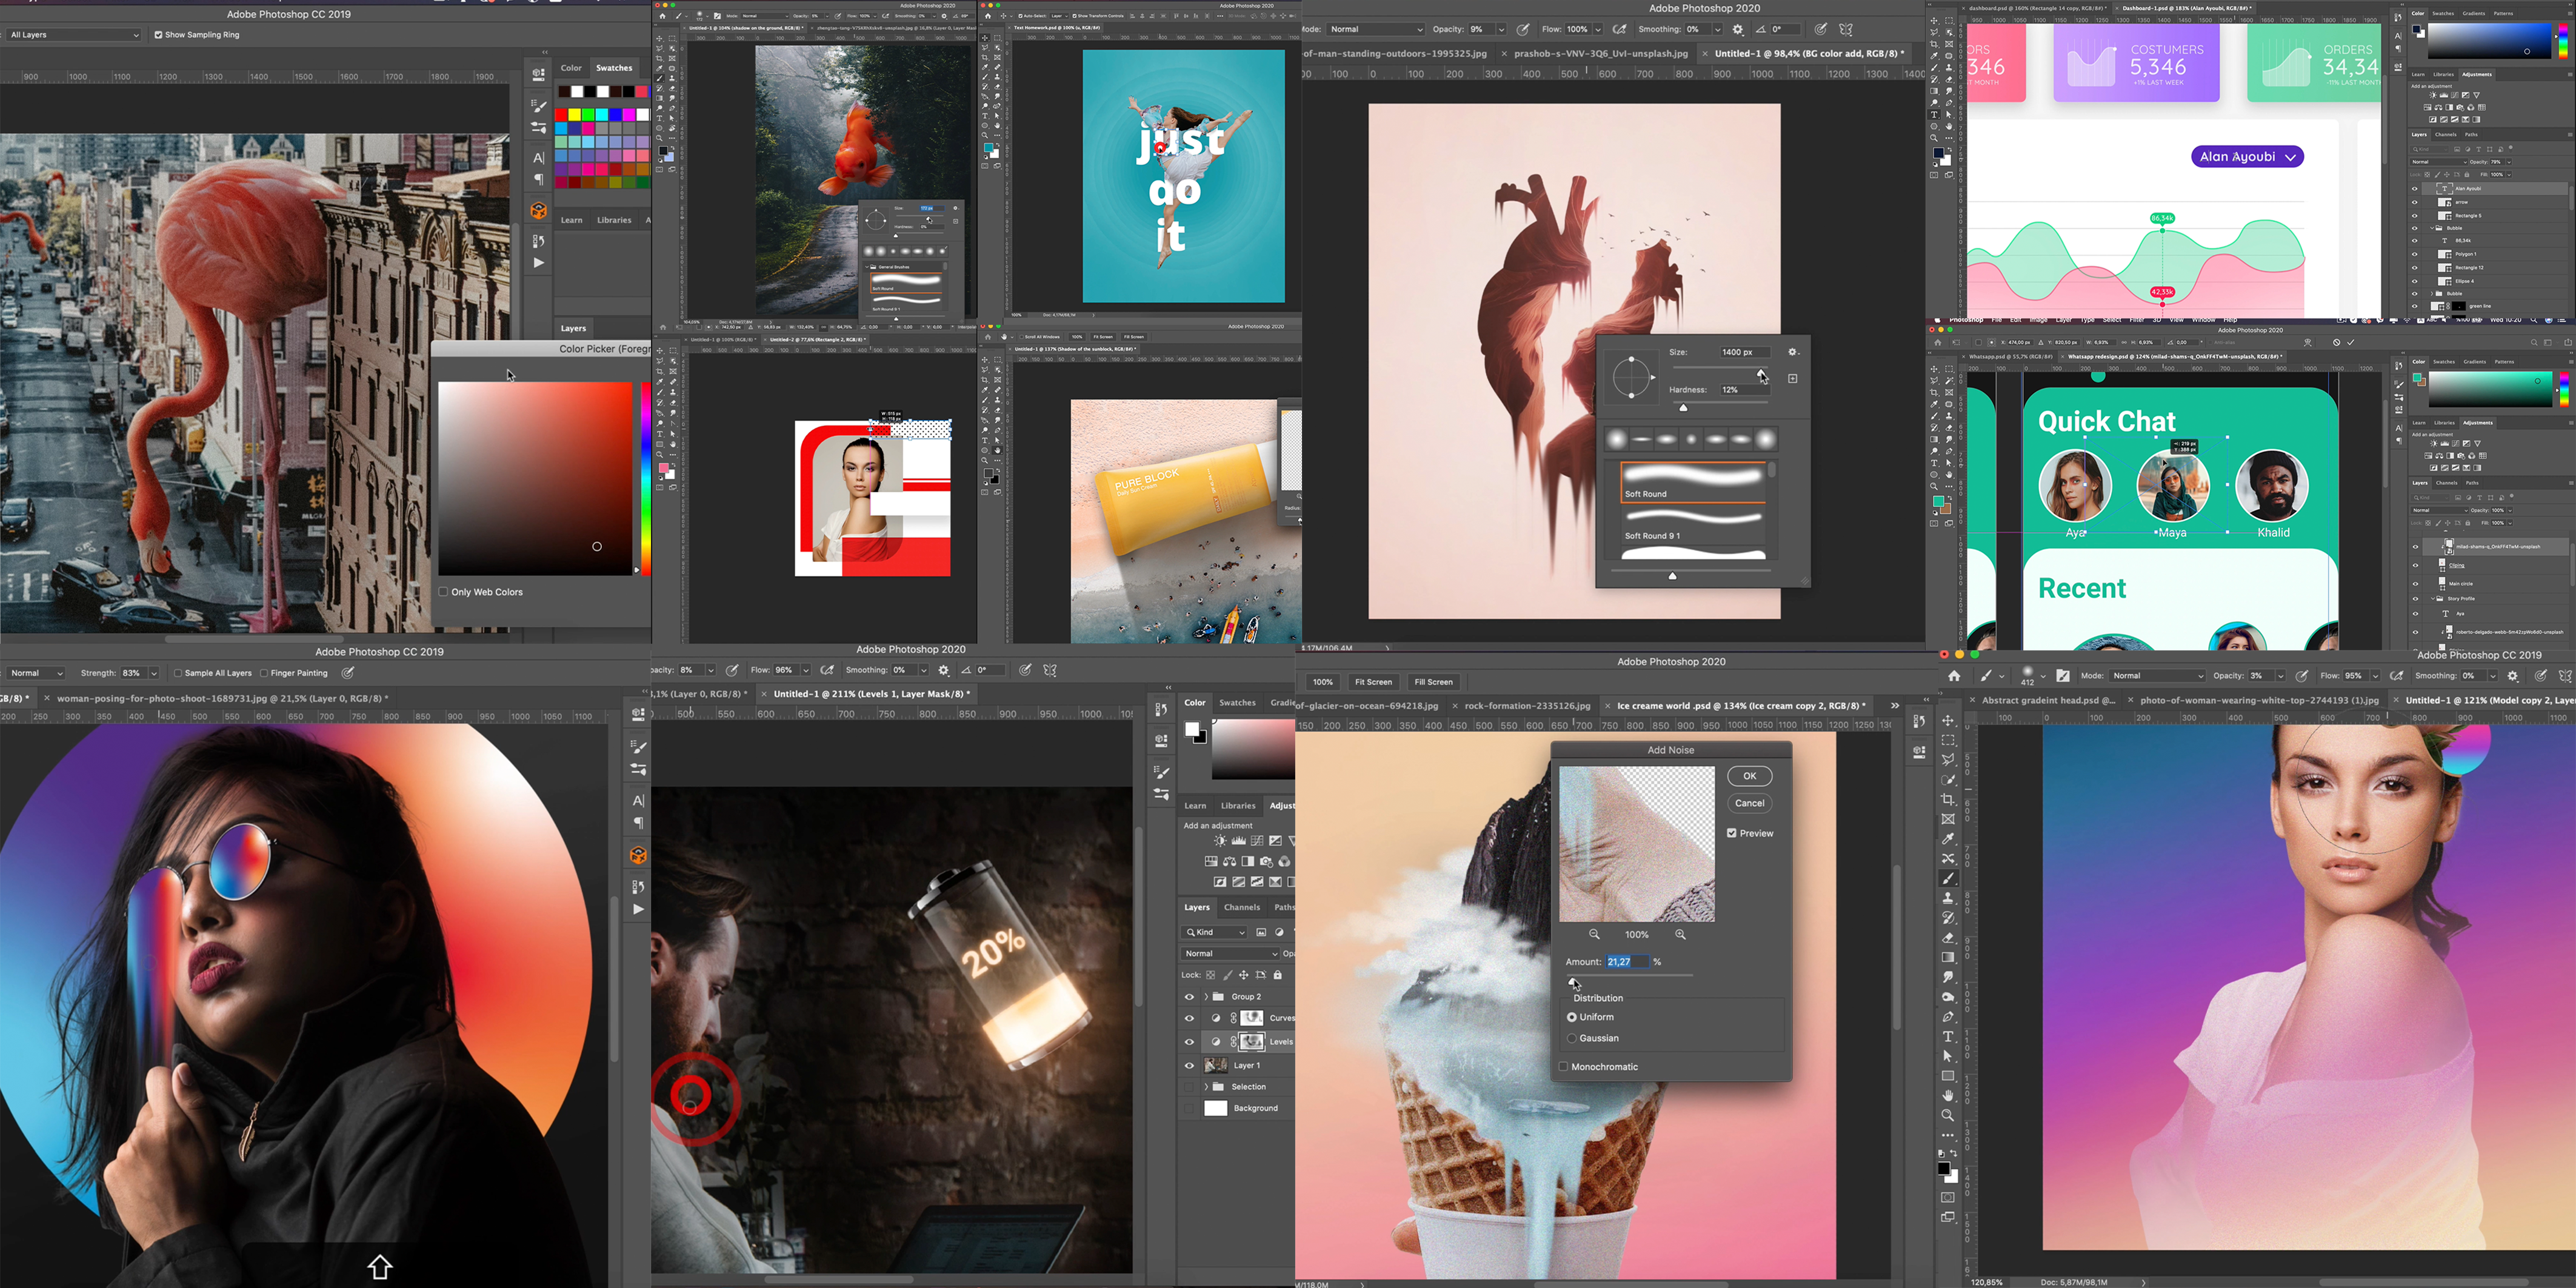Viewport: 2576px width, 1288px height.
Task: Open the All Layers sample dropdown
Action: tap(73, 35)
